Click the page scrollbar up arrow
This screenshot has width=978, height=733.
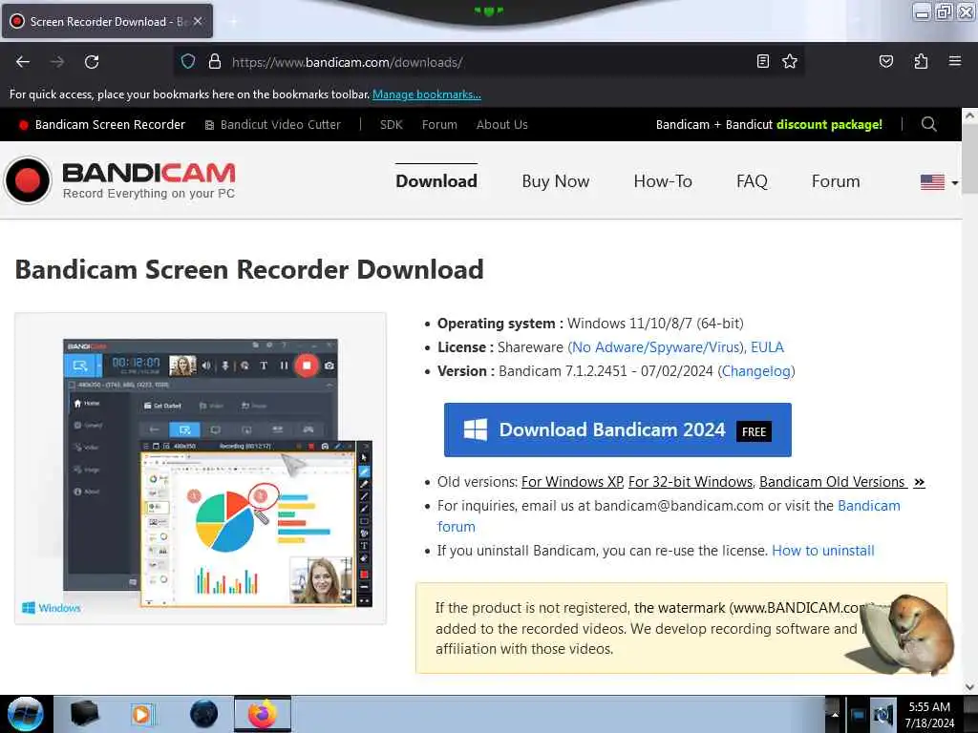pyautogui.click(x=969, y=115)
